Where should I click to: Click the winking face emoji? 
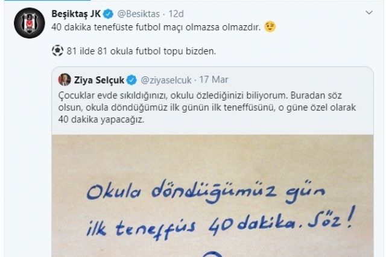[270, 26]
